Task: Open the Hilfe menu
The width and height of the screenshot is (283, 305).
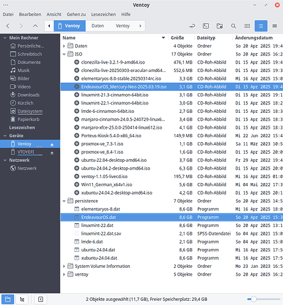Action: 126,15
